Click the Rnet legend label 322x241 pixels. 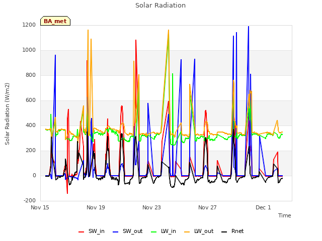pos(237,231)
